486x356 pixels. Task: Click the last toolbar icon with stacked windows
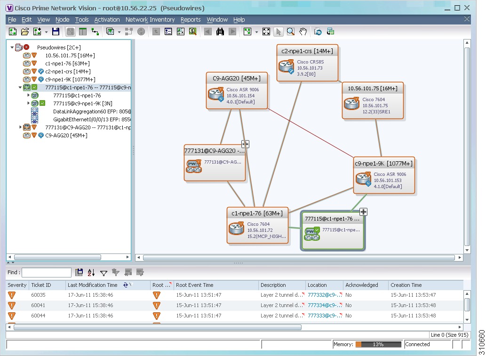coord(330,32)
